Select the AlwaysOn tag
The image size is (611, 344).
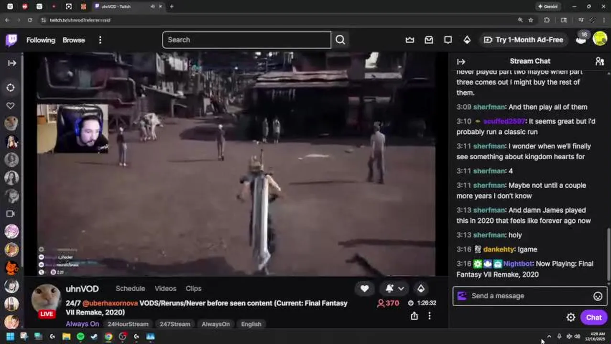point(216,324)
